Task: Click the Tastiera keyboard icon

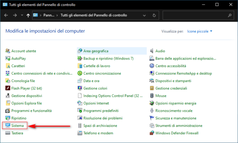Action: click(8, 133)
